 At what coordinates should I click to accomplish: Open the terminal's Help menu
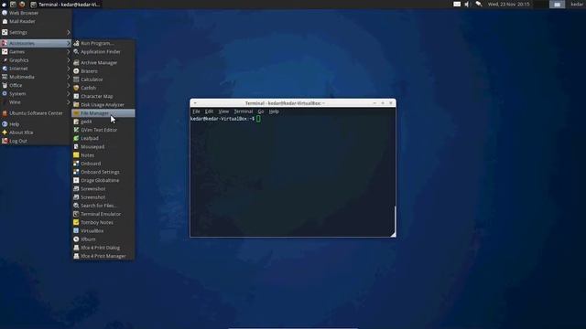[x=274, y=111]
